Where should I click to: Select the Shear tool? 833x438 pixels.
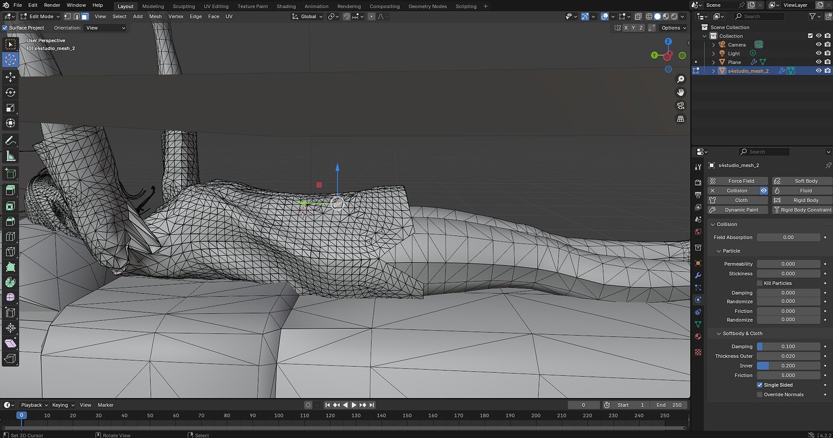[x=10, y=343]
